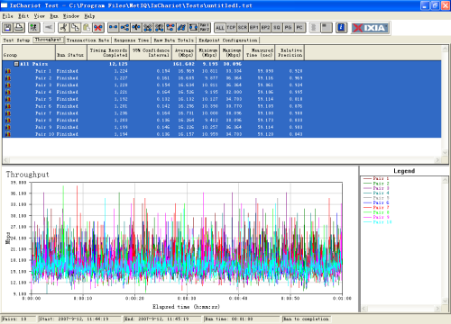This screenshot has height=324, width=451.
Task: Click the Copy toolbar icon
Action: tap(75, 28)
